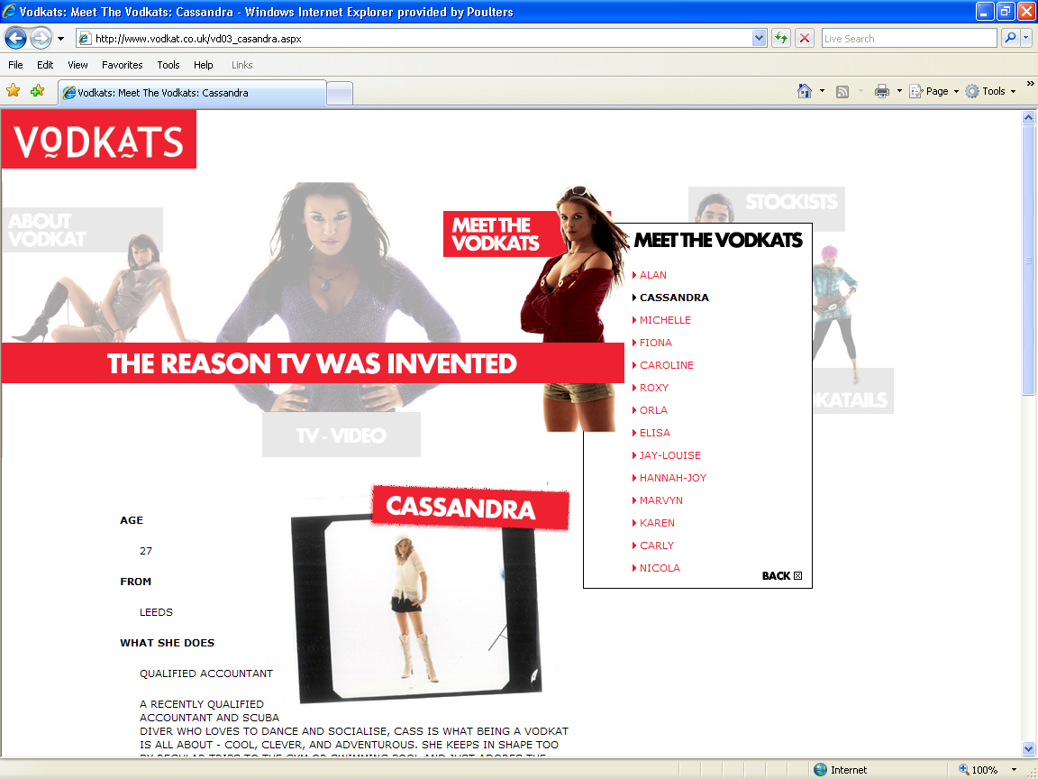1038x779 pixels.
Task: Click the Internet security zone status
Action: [841, 770]
